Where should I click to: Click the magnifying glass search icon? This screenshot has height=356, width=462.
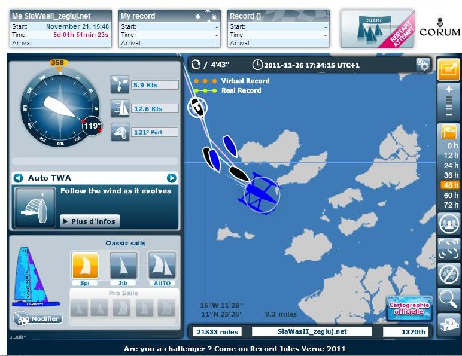(448, 298)
